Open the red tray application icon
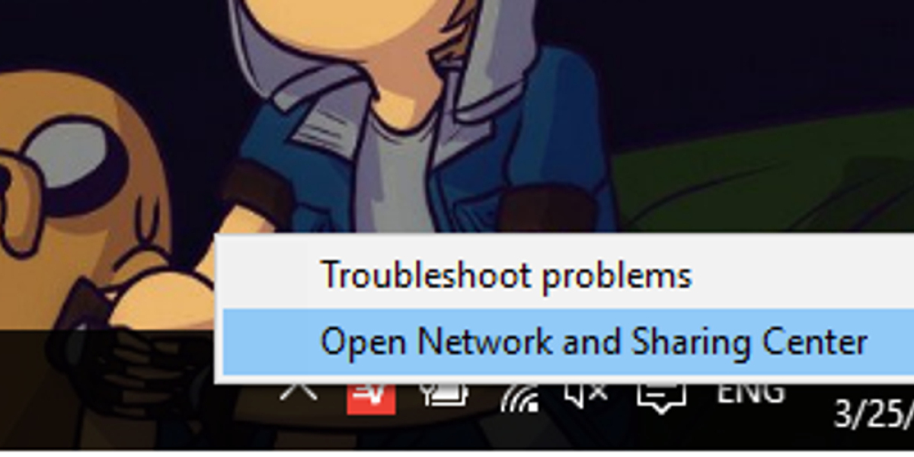 tap(371, 396)
